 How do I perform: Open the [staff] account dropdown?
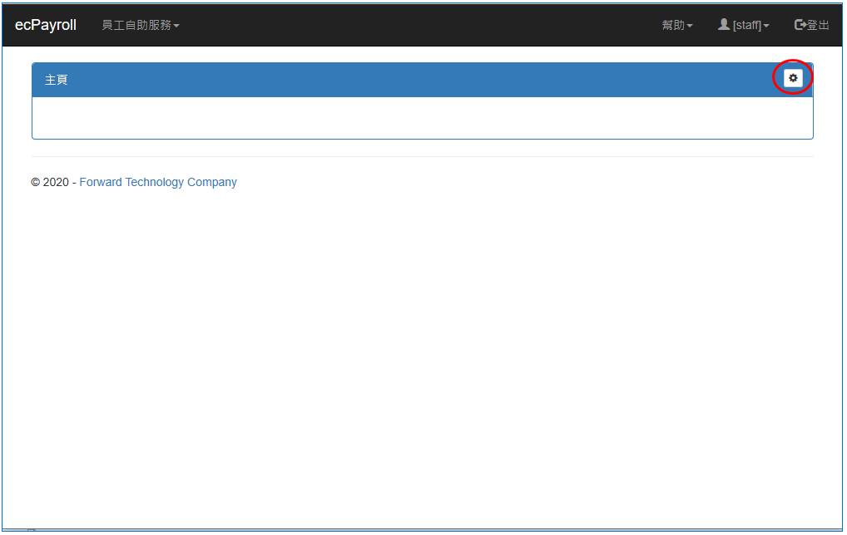pyautogui.click(x=746, y=25)
